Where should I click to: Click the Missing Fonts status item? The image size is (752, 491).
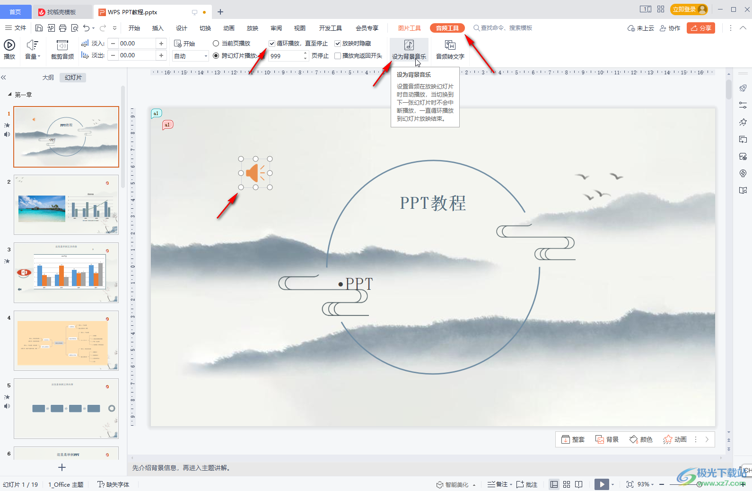tap(113, 484)
